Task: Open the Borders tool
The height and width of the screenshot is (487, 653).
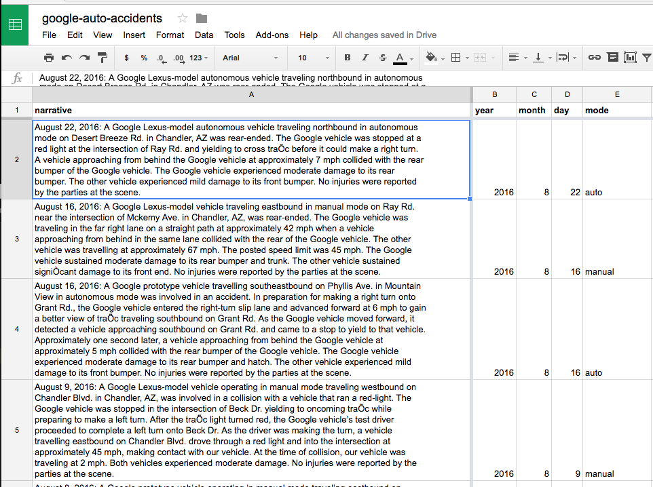Action: tap(456, 58)
